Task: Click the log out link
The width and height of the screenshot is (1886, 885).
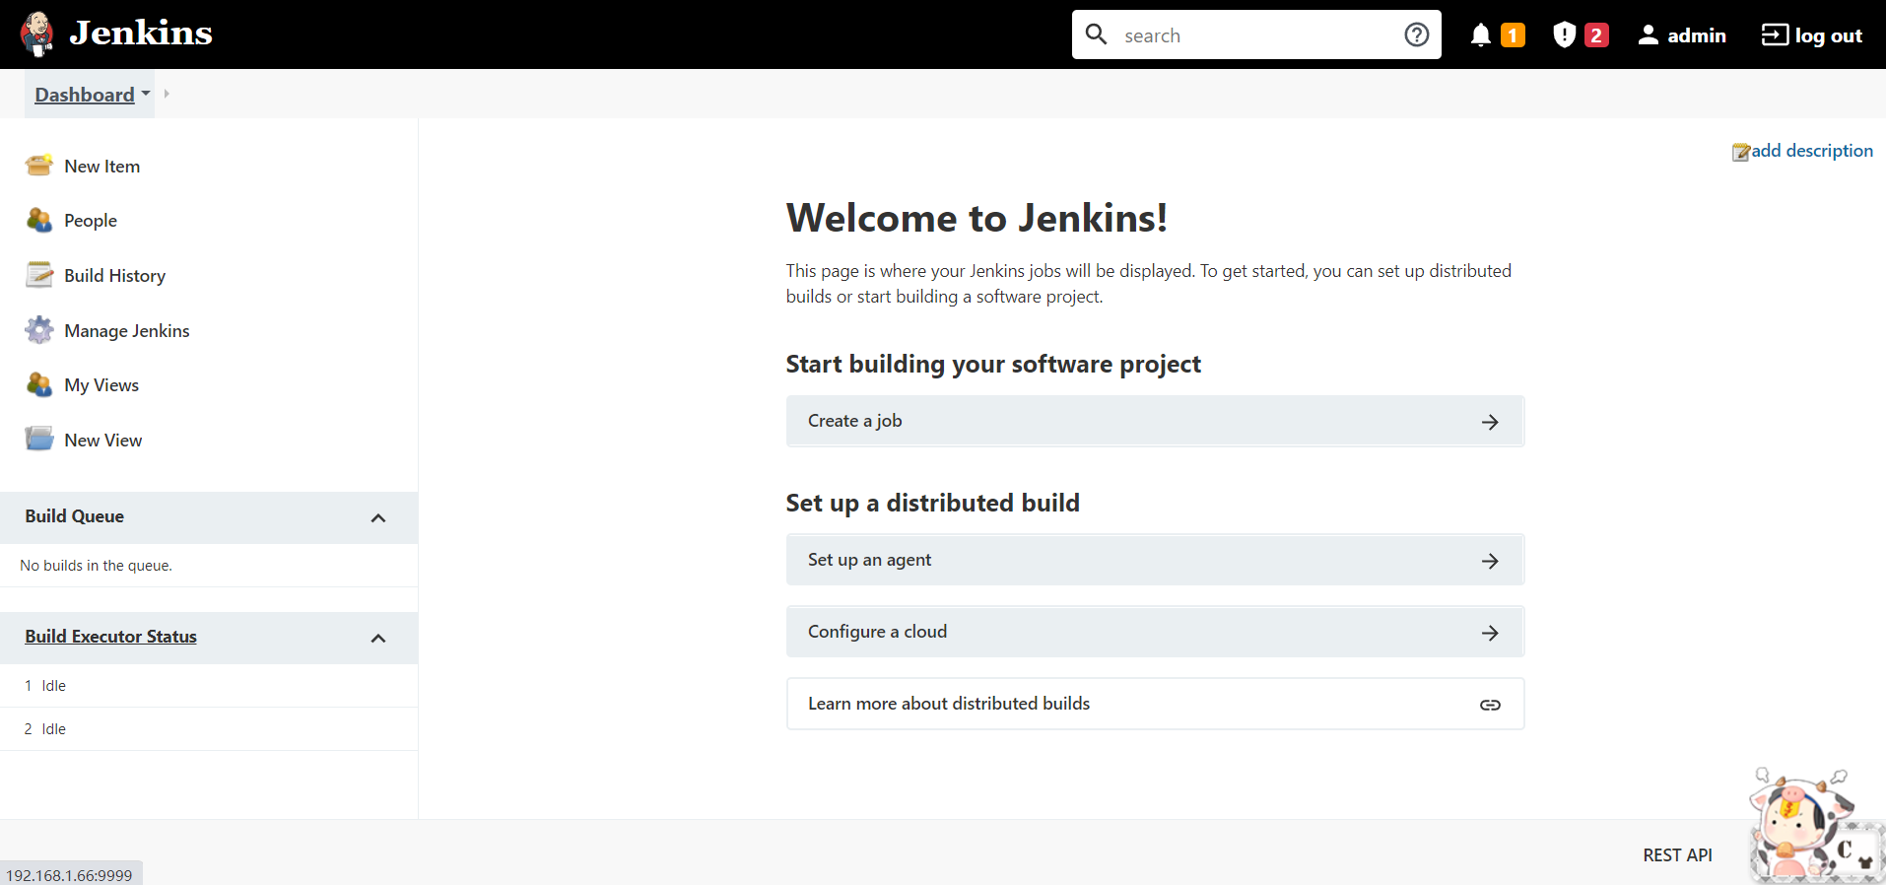Action: (x=1812, y=35)
